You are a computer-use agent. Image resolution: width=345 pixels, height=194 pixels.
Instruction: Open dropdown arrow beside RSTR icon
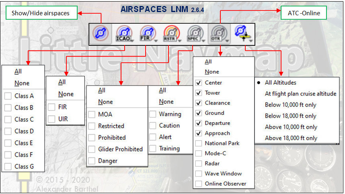pyautogui.click(x=180, y=41)
